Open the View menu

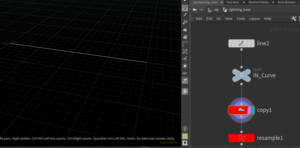(228, 18)
